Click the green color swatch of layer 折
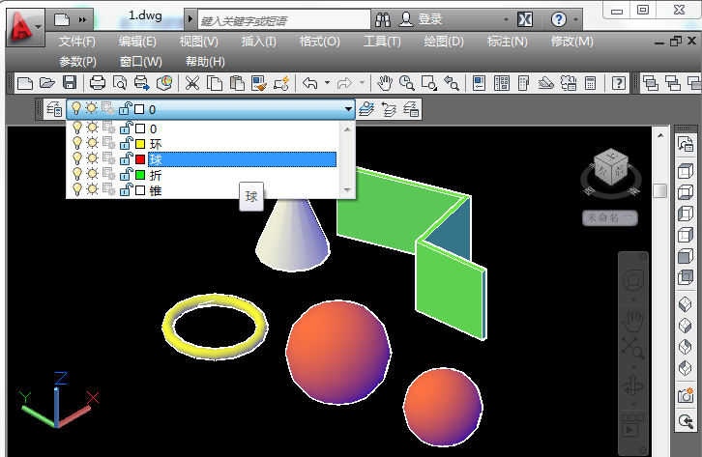Image resolution: width=702 pixels, height=457 pixels. 140,175
